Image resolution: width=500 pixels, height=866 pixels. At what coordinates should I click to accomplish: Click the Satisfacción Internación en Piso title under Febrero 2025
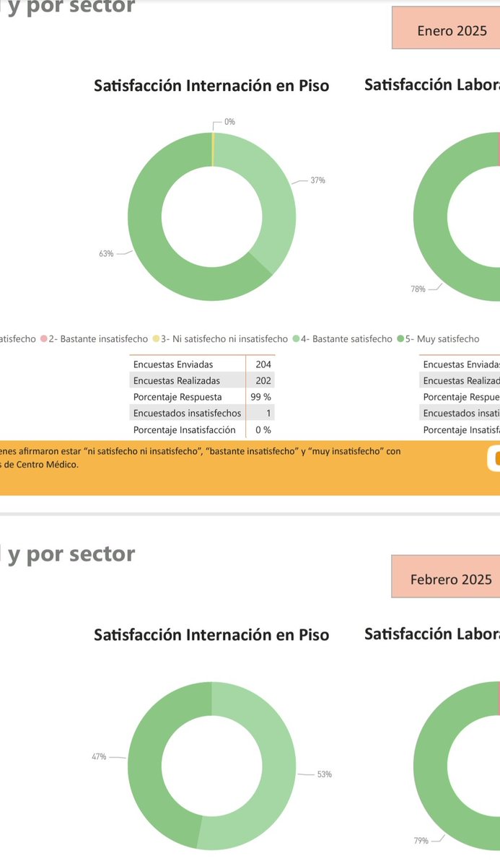[211, 635]
